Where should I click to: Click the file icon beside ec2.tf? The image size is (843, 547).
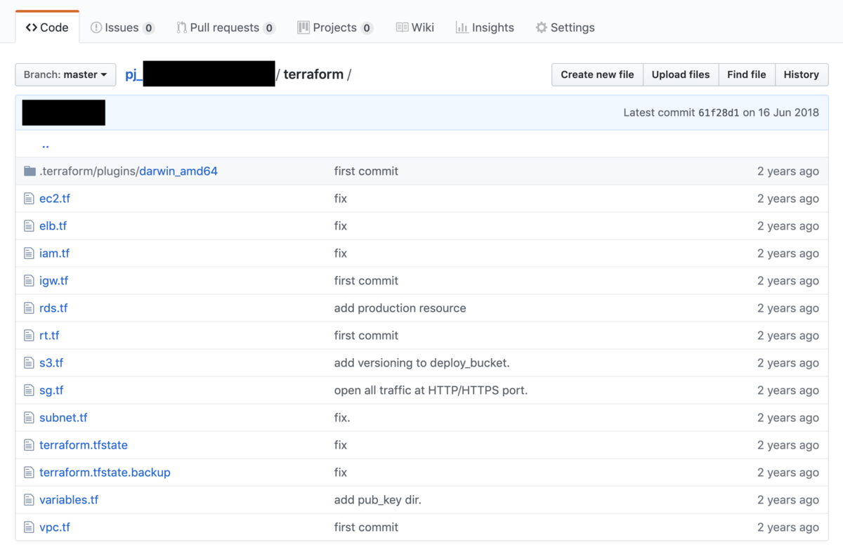point(29,199)
